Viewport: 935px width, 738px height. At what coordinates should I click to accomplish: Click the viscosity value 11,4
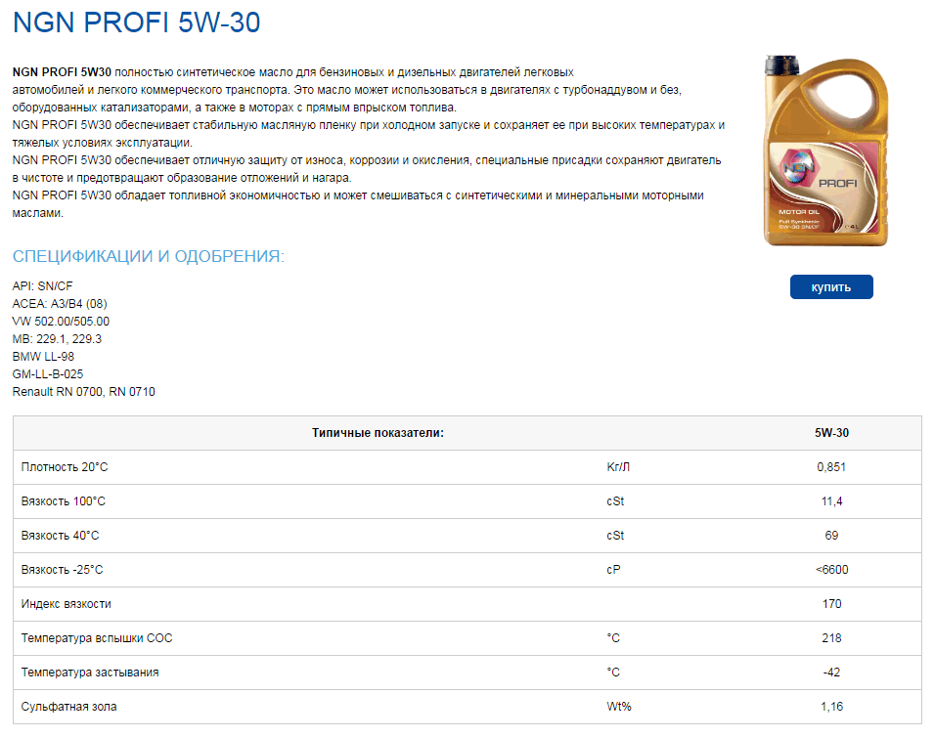tap(832, 501)
